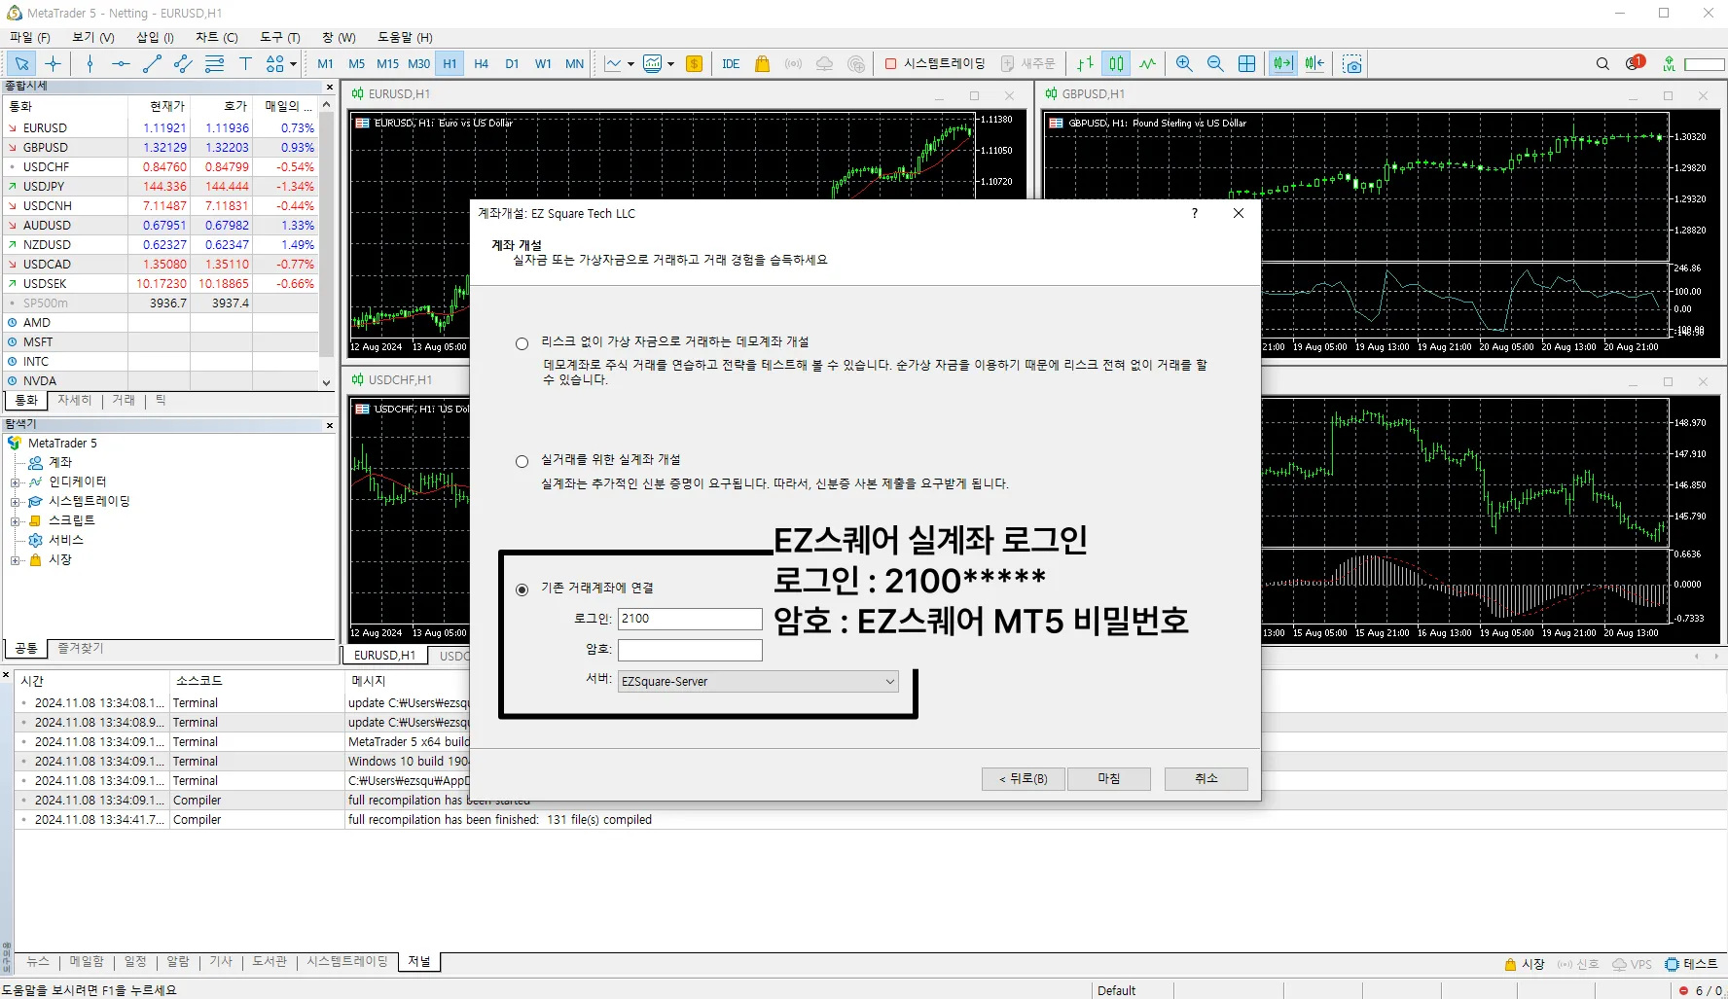Click the Cancel (취소) button
The height and width of the screenshot is (999, 1728).
click(1206, 779)
